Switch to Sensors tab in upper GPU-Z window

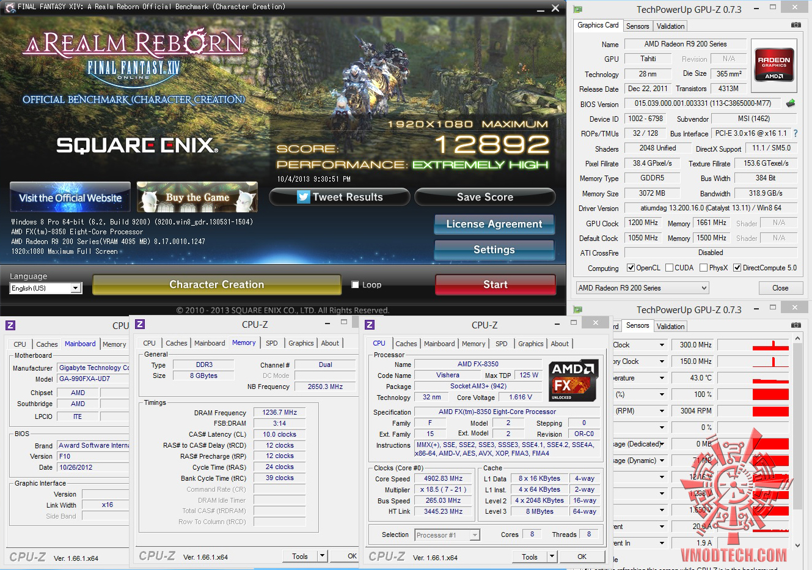click(x=637, y=26)
